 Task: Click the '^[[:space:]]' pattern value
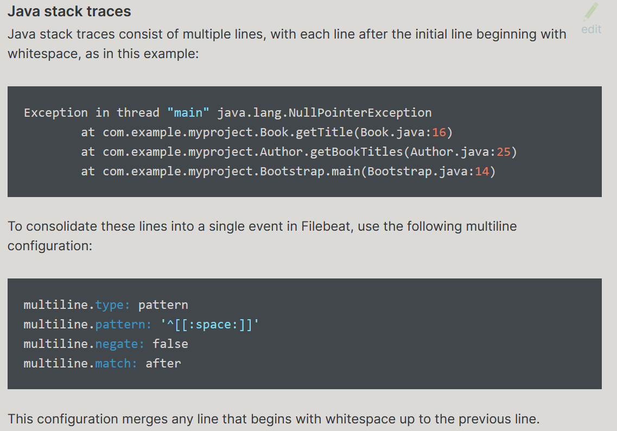coord(209,325)
